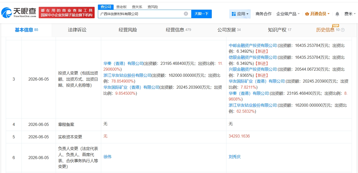Viewport: 358px width, 173px height.
Task: Click the Tianyancha logo
Action: [19, 12]
